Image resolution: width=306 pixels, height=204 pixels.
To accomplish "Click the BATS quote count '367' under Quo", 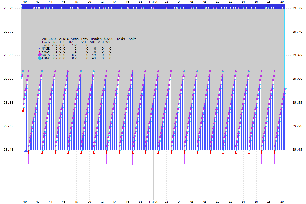I will point(55,55).
